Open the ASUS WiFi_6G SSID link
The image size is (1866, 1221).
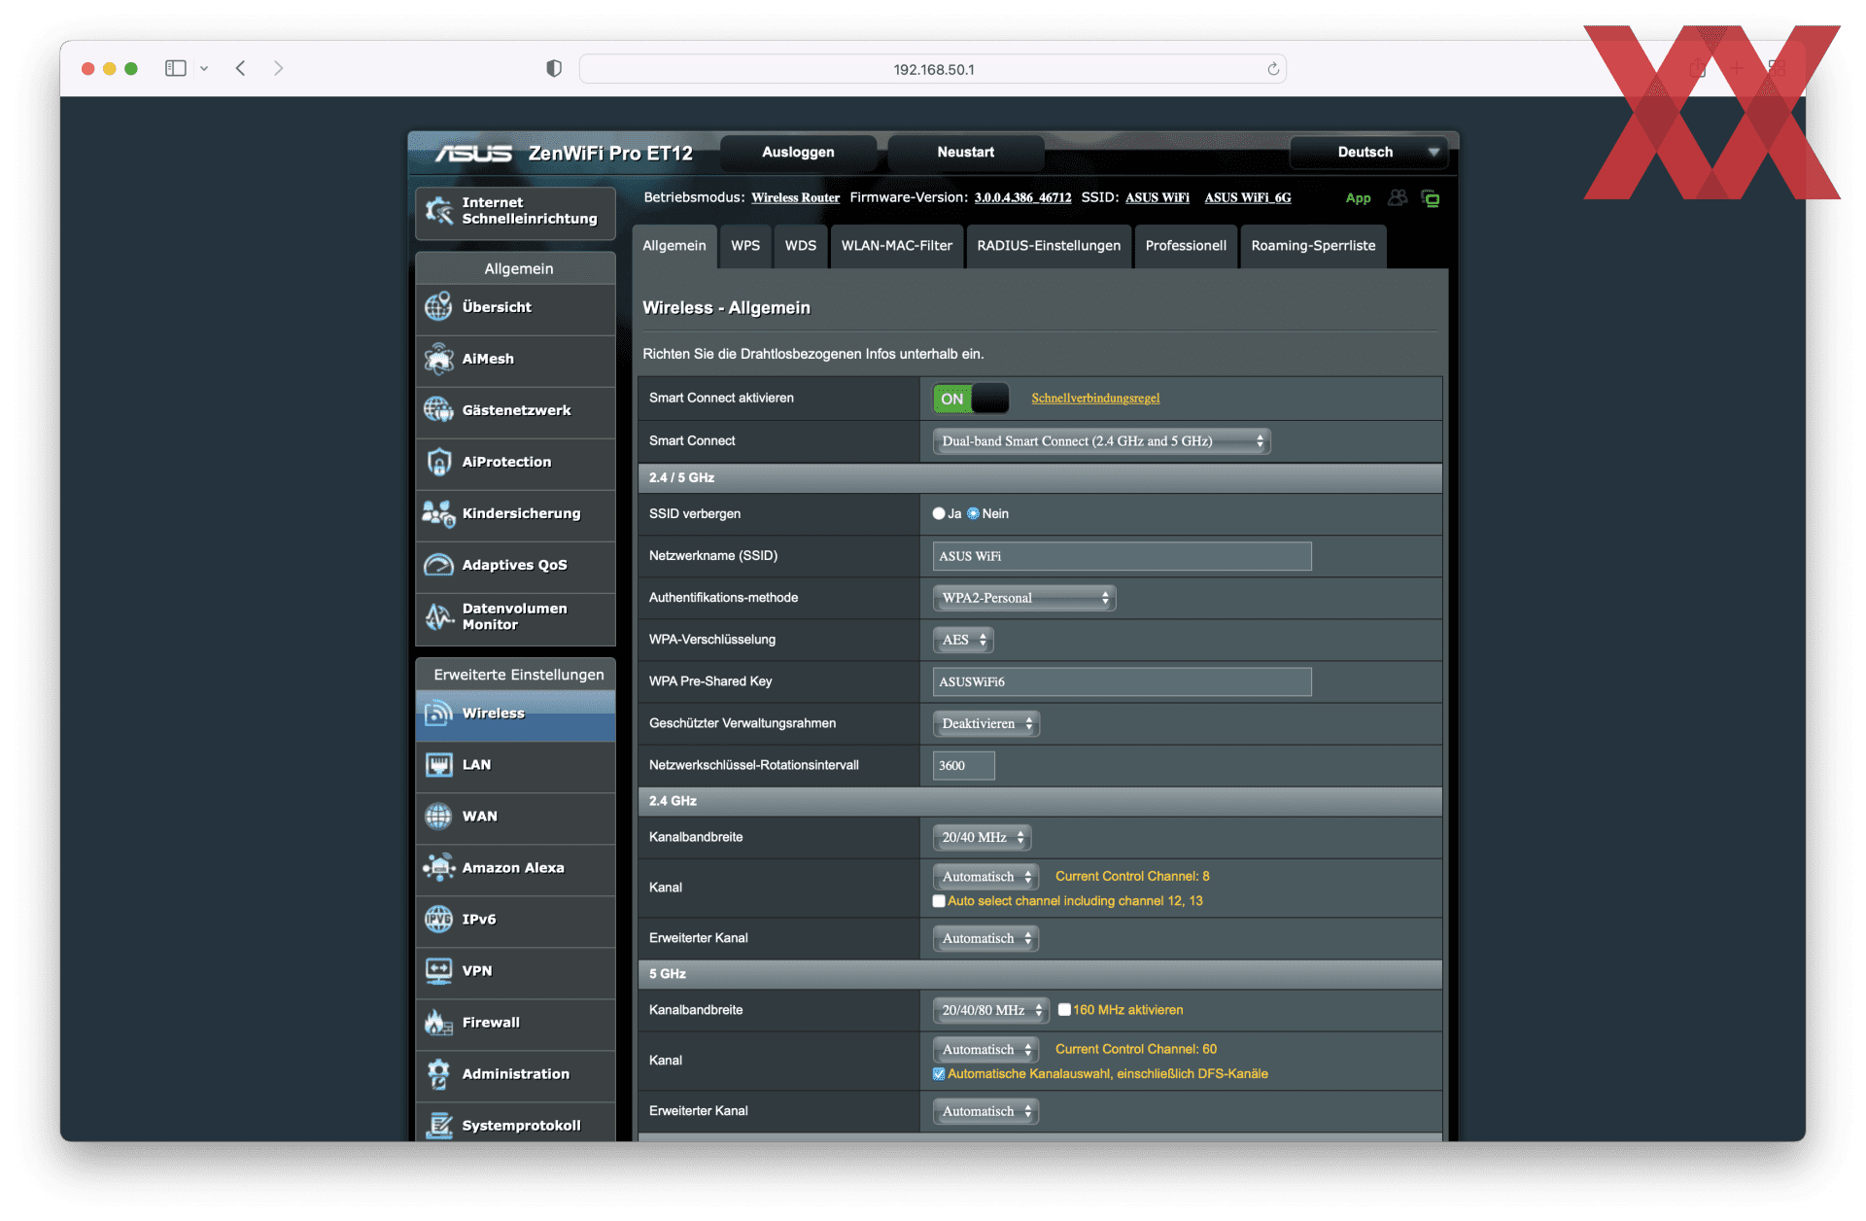pyautogui.click(x=1248, y=198)
